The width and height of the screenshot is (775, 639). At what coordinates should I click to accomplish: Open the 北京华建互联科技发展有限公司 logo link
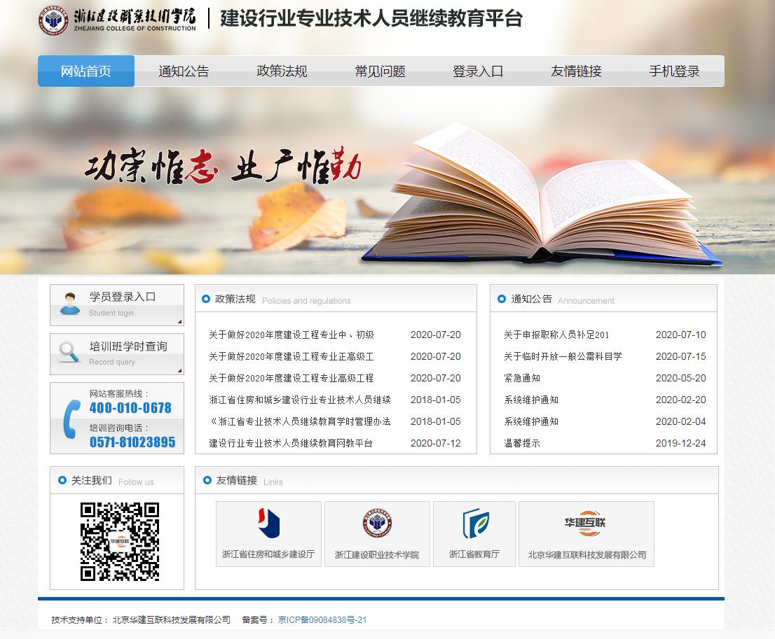(x=586, y=524)
